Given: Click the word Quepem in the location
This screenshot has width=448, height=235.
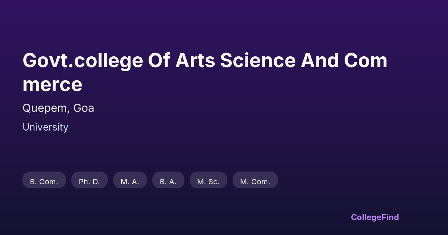Looking at the screenshot, I should click(x=46, y=108).
